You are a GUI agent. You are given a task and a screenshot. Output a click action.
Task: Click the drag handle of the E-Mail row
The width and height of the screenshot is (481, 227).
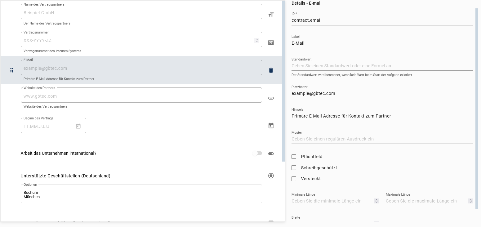[12, 70]
